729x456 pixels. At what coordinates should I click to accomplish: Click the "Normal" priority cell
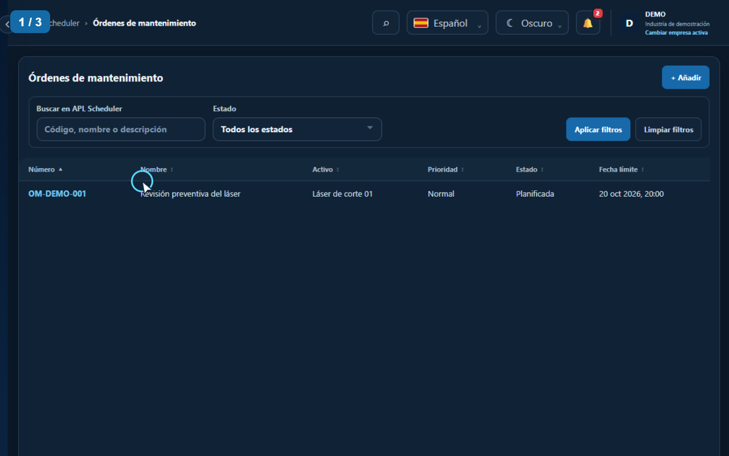pyautogui.click(x=441, y=194)
